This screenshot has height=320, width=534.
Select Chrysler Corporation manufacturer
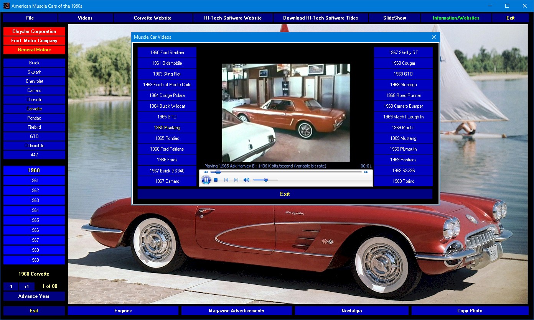(35, 31)
